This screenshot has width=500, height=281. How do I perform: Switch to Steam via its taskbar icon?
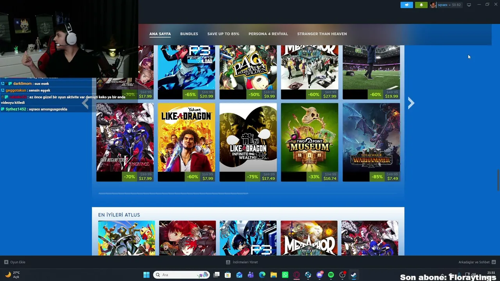(x=354, y=275)
